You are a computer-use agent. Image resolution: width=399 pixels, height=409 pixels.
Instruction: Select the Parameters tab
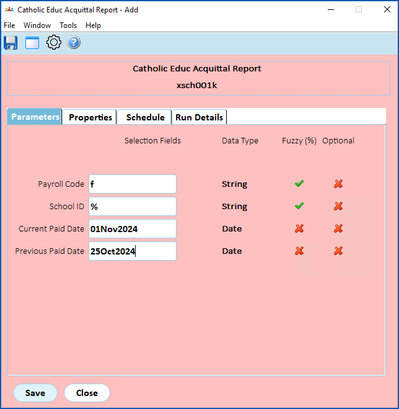[x=35, y=117]
